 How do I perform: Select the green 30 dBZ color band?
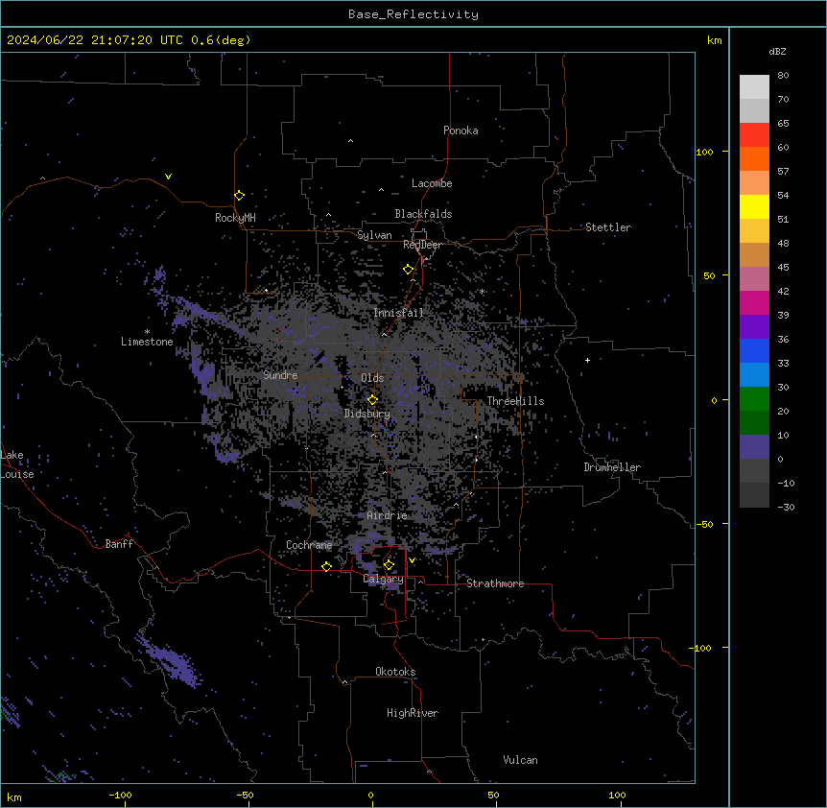click(754, 399)
